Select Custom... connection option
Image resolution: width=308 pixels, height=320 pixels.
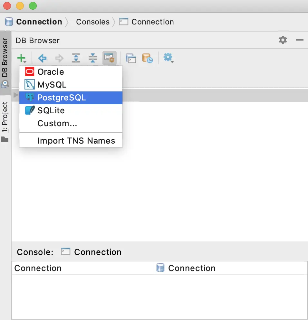point(71,123)
